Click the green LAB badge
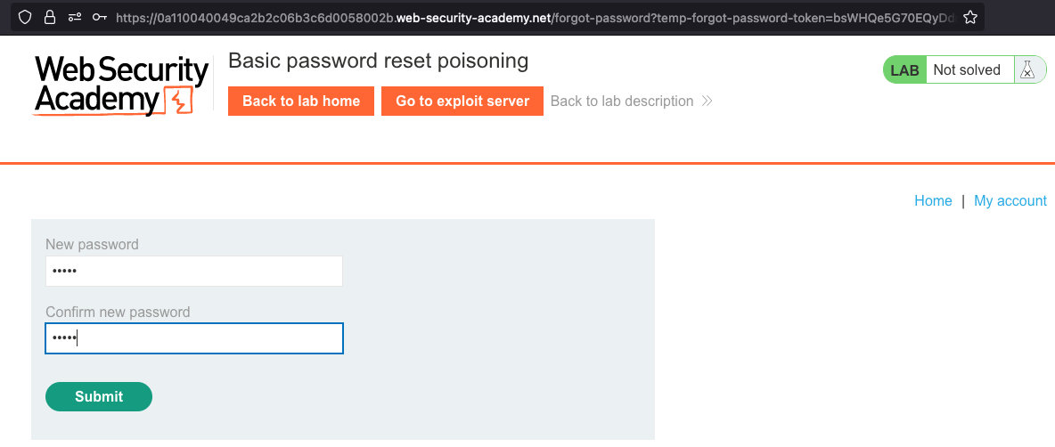1055x447 pixels. [x=904, y=70]
